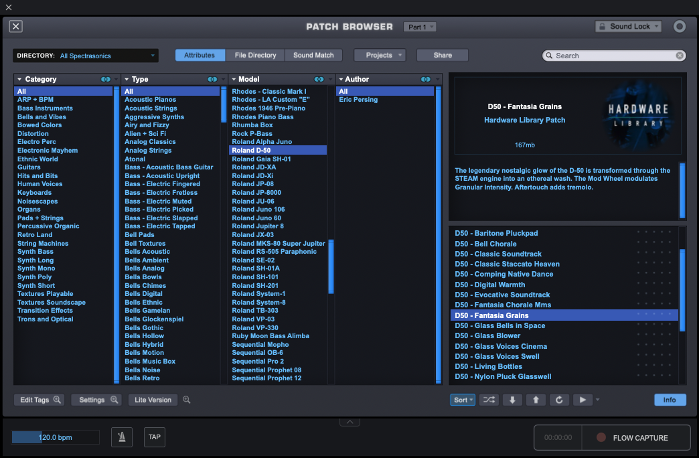The image size is (699, 458).
Task: Close the Patch Browser with the X box
Action: pos(15,26)
